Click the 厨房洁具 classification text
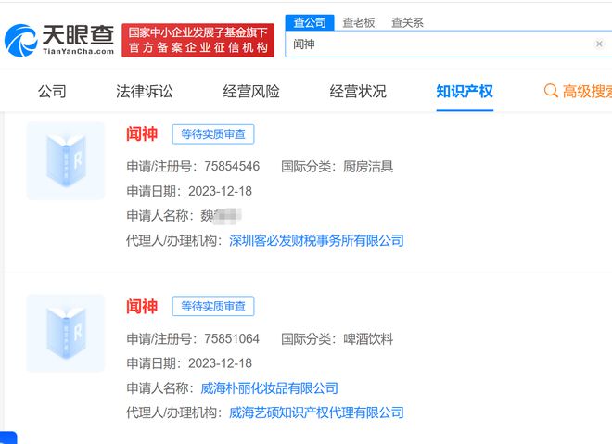 [368, 166]
